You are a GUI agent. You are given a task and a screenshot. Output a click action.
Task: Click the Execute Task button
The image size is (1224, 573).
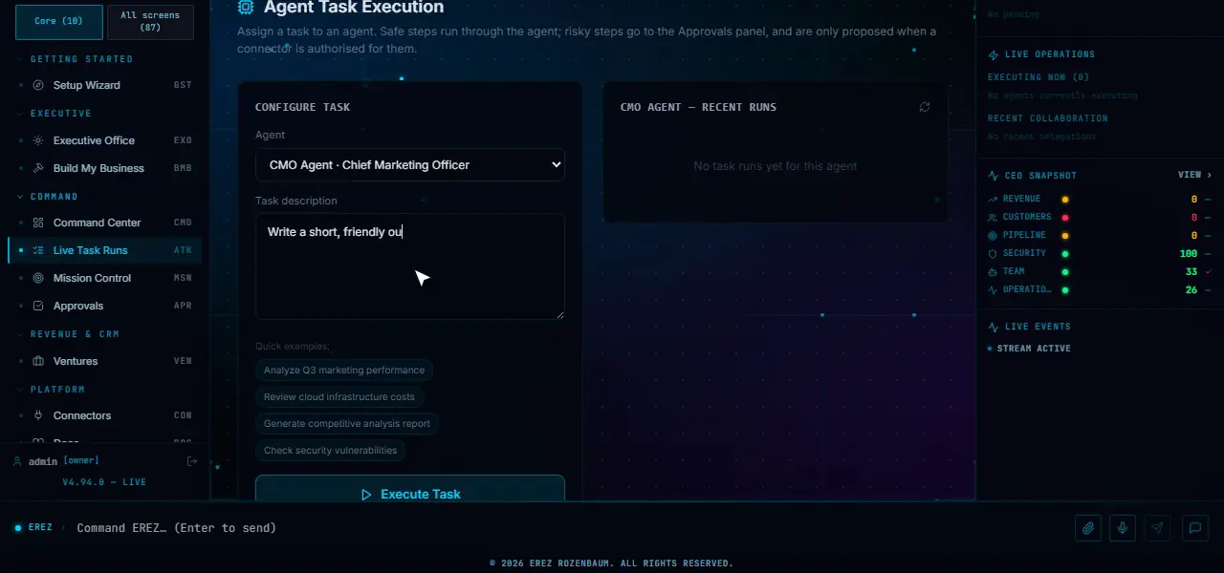410,489
